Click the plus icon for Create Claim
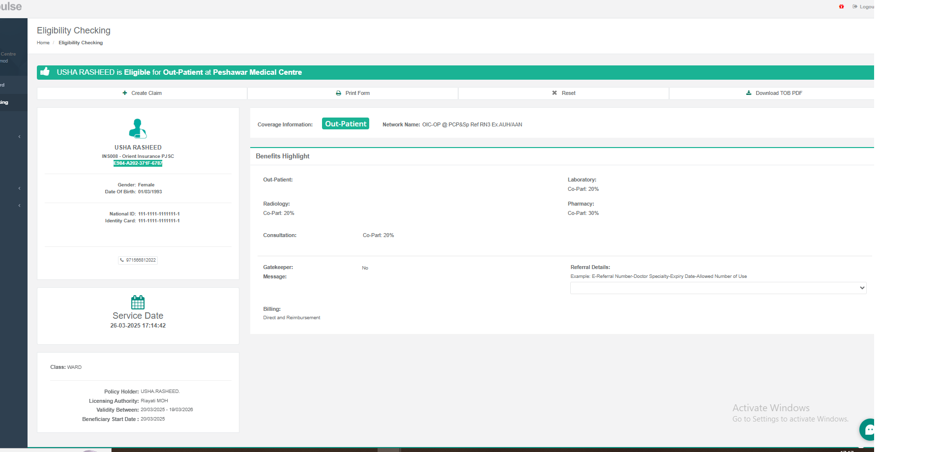 [x=125, y=93]
